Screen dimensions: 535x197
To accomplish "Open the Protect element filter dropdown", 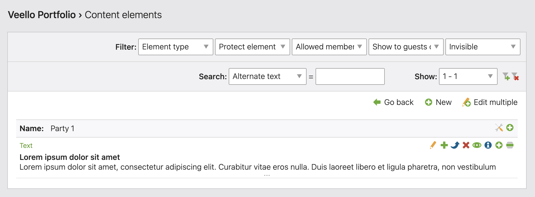I will pos(252,47).
